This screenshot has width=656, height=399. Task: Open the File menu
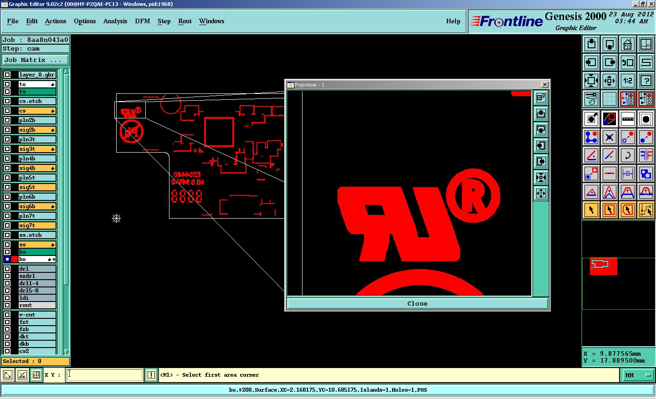[x=13, y=21]
